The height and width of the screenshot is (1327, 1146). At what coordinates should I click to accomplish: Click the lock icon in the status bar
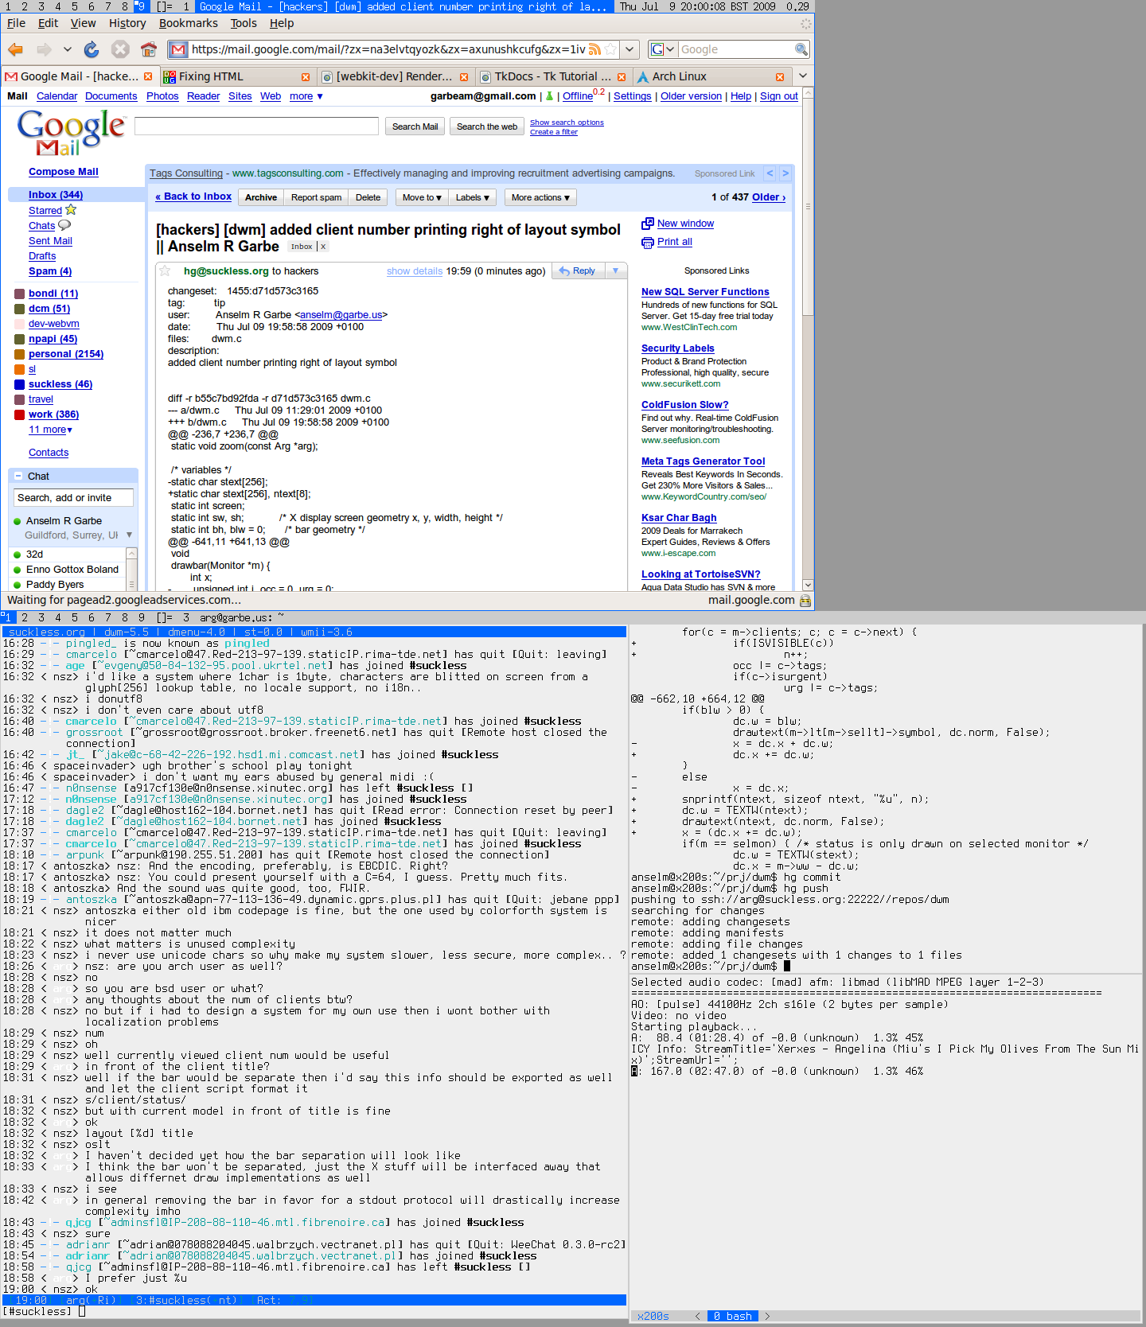click(805, 601)
